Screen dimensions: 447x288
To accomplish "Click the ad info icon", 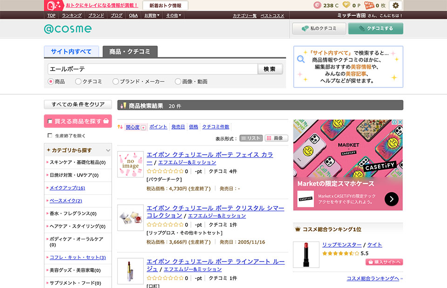I will click(x=394, y=122).
